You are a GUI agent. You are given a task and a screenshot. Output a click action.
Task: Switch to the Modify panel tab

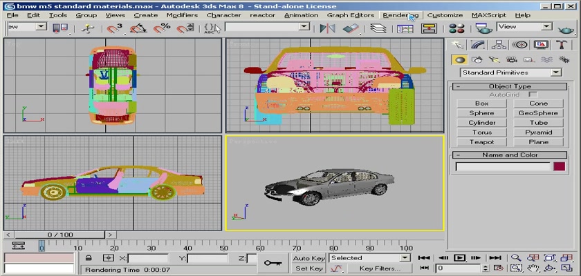pos(479,45)
